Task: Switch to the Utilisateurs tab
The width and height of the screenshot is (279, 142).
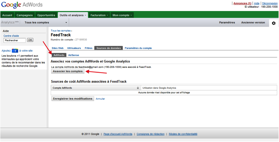Action: pyautogui.click(x=74, y=48)
